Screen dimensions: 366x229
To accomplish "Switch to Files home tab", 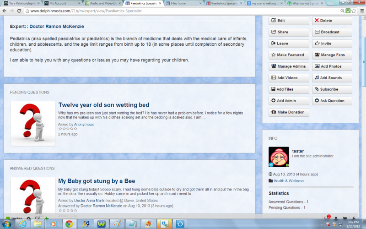I will (x=183, y=3).
